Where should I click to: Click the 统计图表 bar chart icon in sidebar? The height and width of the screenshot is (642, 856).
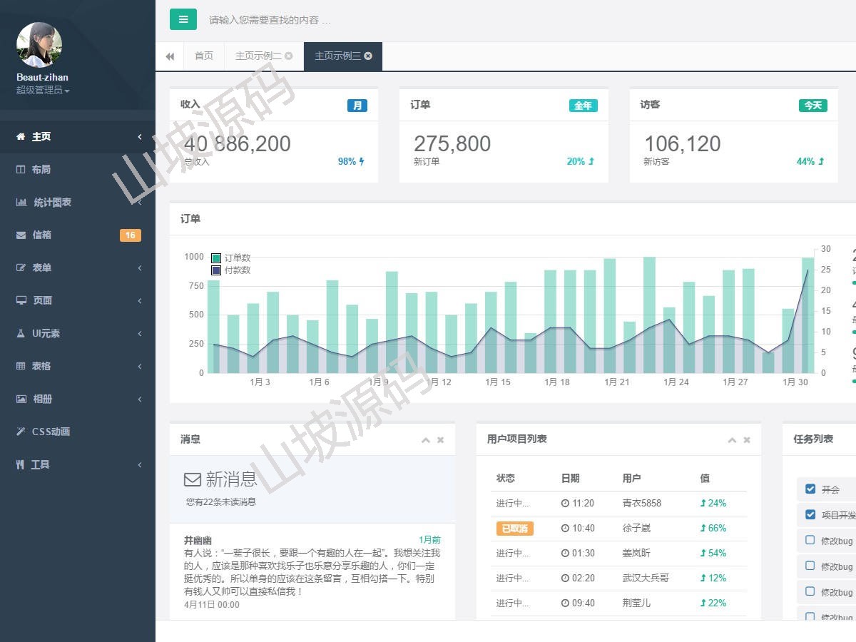pyautogui.click(x=21, y=202)
